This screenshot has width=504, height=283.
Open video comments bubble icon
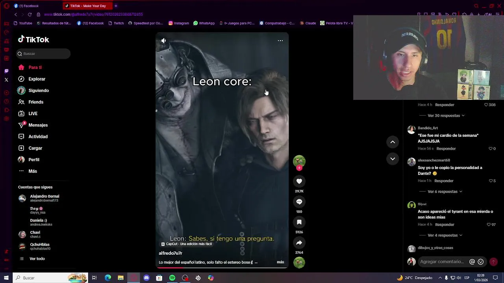[299, 202]
